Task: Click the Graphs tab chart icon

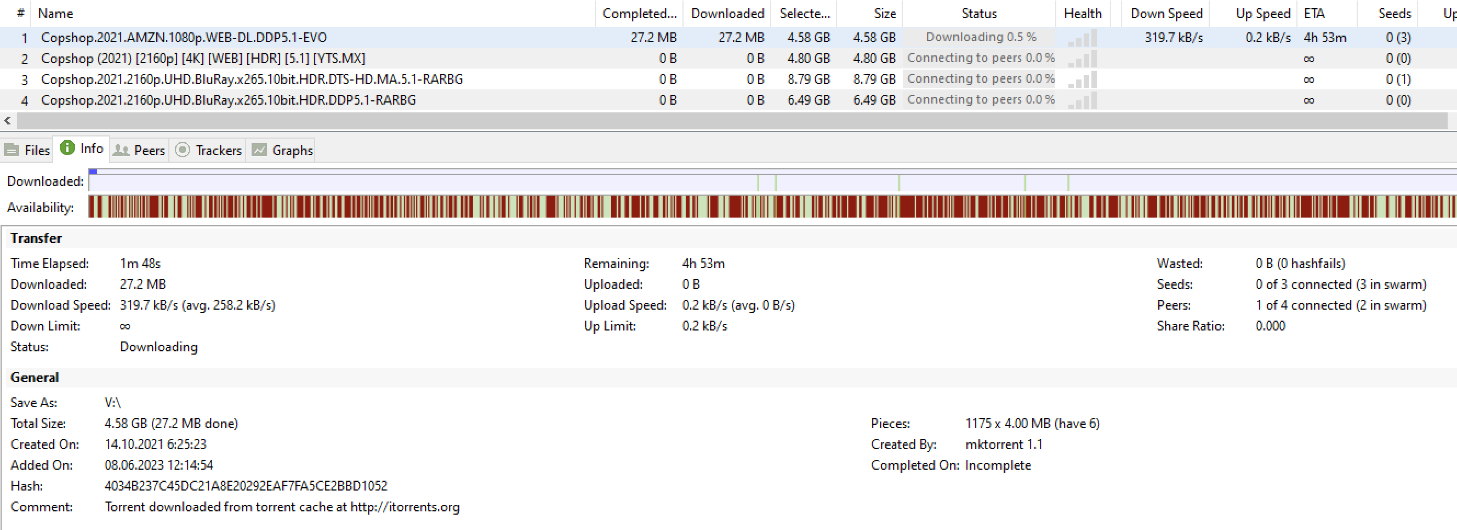Action: [x=259, y=151]
